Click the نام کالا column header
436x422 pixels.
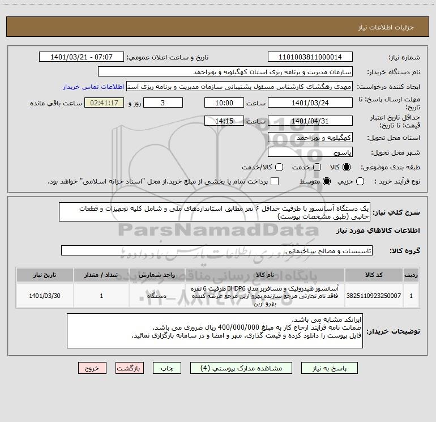pos(265,275)
